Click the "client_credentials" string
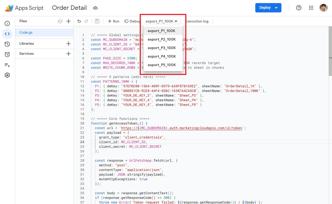 tap(144, 137)
